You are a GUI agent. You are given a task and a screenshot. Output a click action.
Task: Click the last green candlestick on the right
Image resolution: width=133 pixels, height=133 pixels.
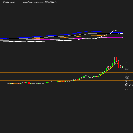point(123,67)
